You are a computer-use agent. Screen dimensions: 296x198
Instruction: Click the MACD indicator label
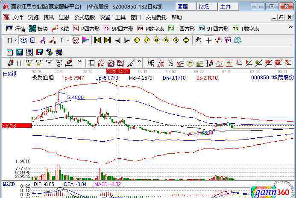[x=9, y=184]
